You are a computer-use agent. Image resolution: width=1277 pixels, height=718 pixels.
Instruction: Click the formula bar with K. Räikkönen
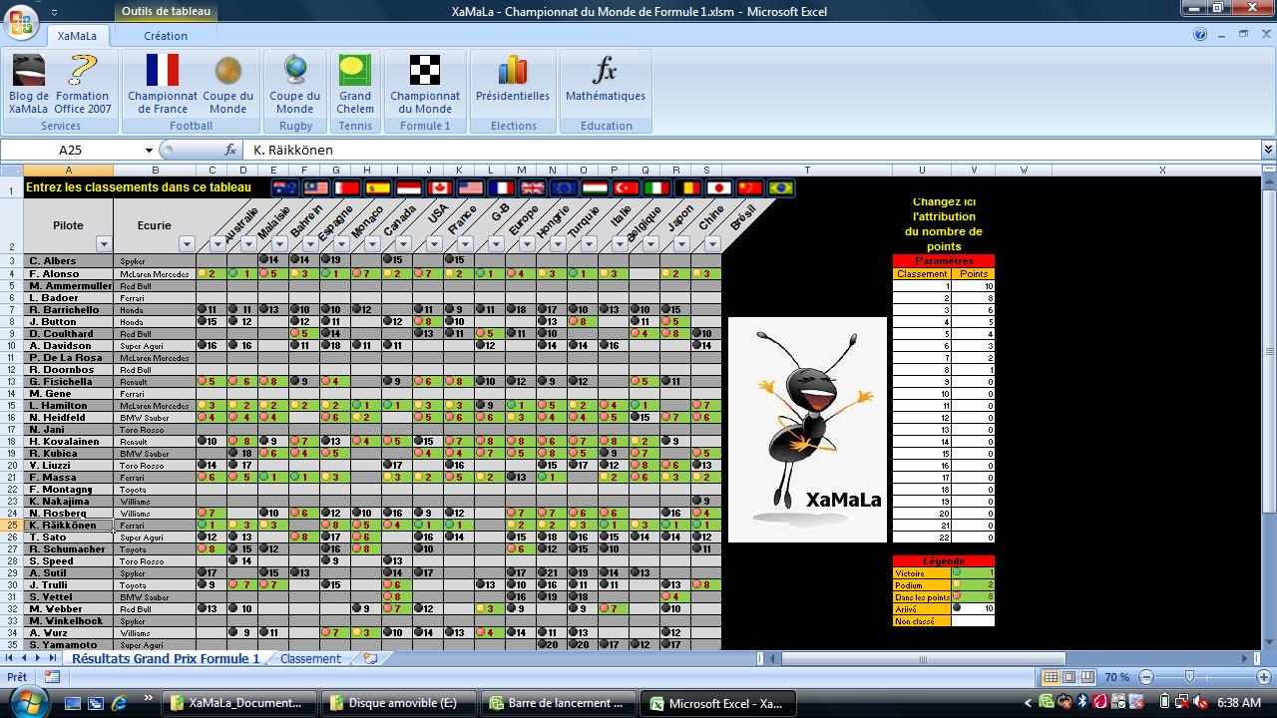tap(753, 150)
